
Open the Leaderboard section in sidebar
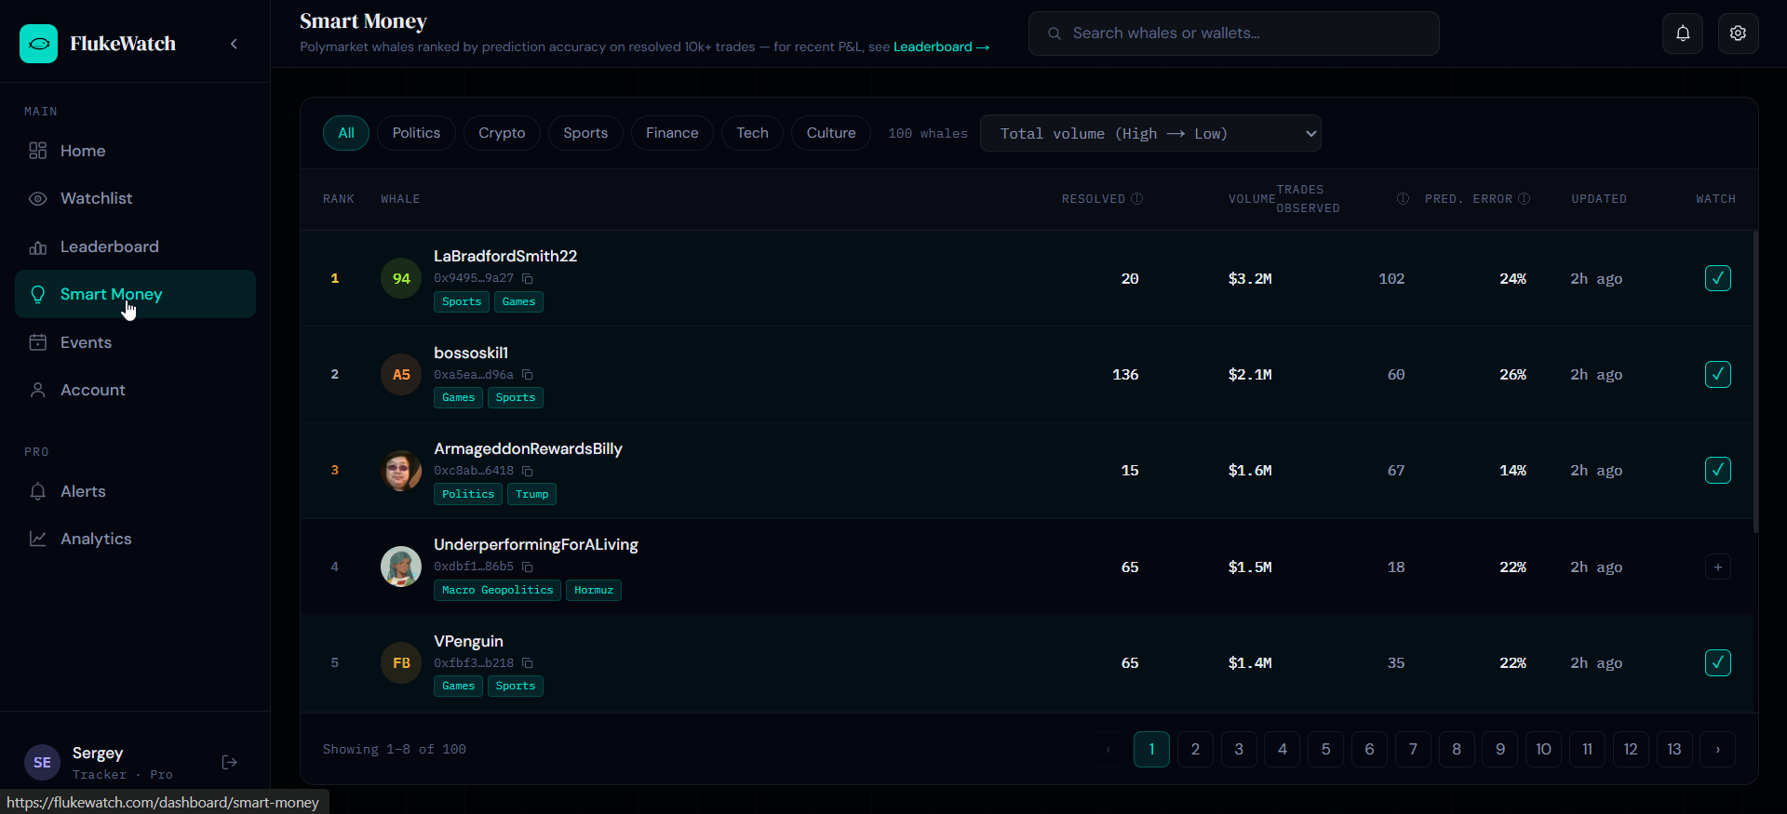click(x=135, y=247)
